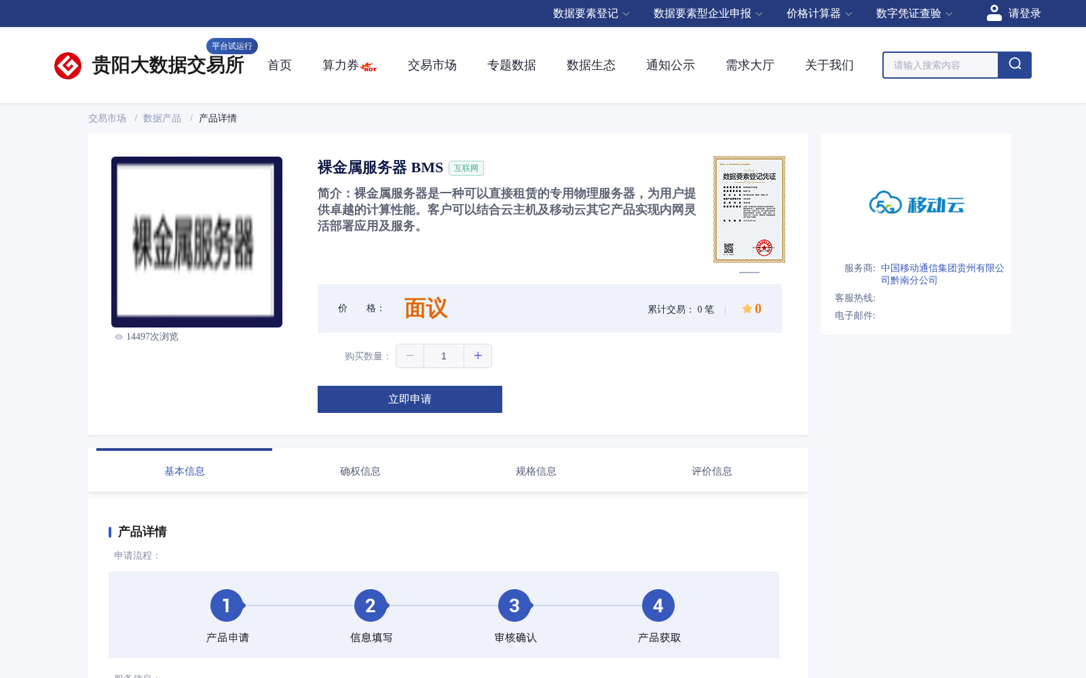1086x678 pixels.
Task: Focus the 请输入搜索内容 search box
Action: click(x=941, y=65)
